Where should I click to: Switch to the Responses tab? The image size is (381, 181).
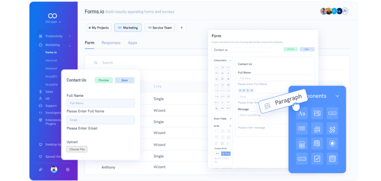coord(111,43)
